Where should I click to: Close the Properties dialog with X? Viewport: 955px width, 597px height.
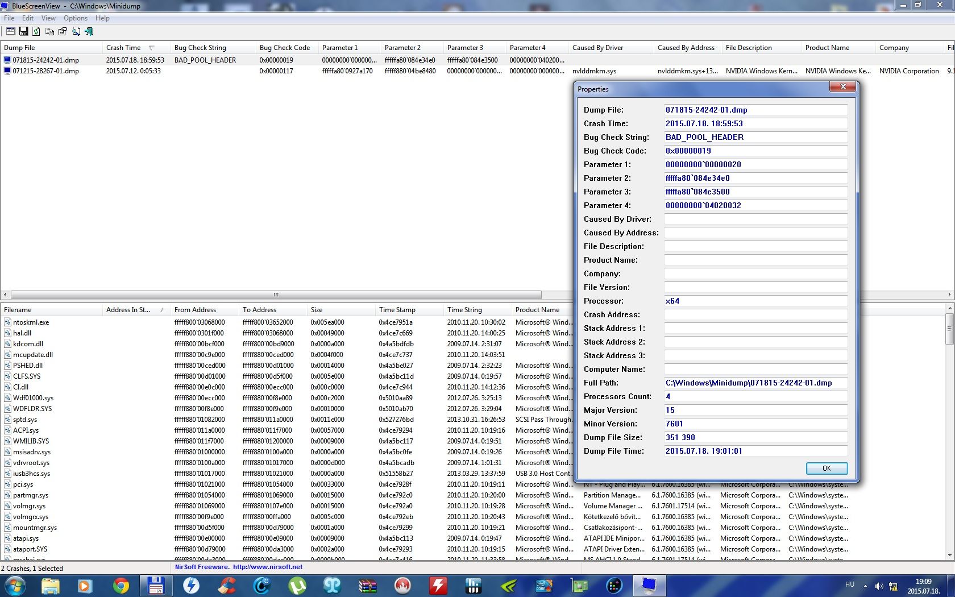(x=843, y=86)
